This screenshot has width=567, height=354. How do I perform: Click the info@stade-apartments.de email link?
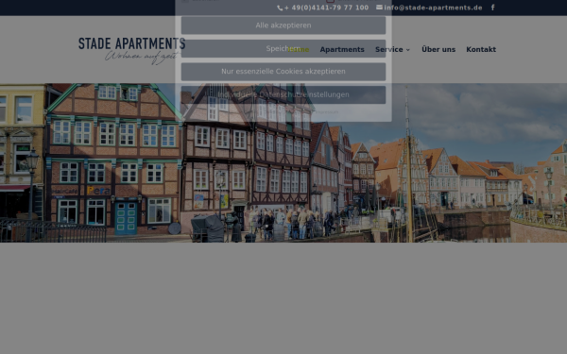click(x=433, y=8)
